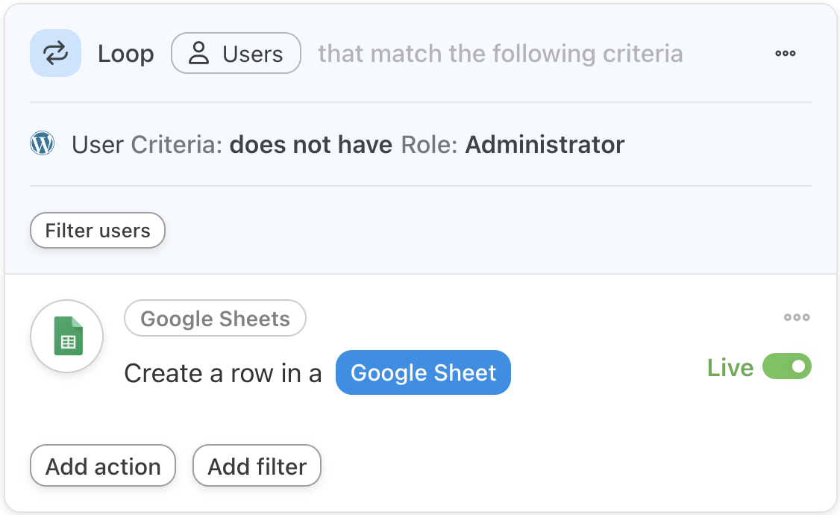
Task: Click the Administrator role value
Action: pyautogui.click(x=545, y=144)
